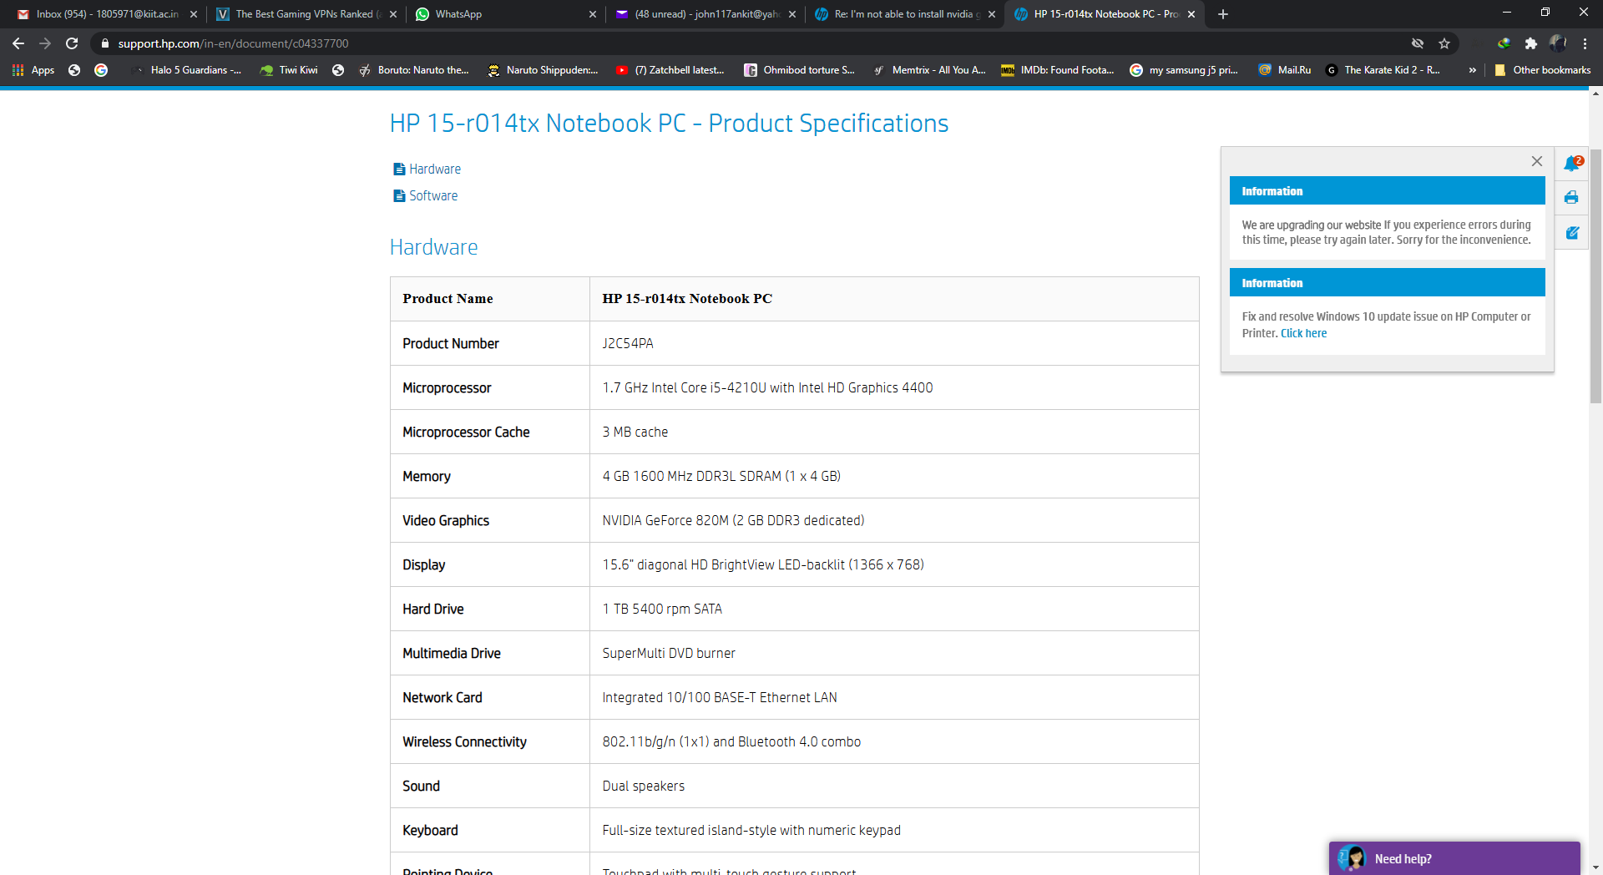
Task: Expand hidden bookmarks with the chevron
Action: tap(1473, 70)
